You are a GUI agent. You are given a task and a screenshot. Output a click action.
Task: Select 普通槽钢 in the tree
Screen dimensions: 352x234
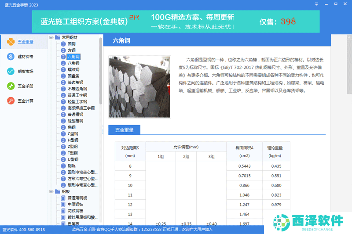(75, 115)
